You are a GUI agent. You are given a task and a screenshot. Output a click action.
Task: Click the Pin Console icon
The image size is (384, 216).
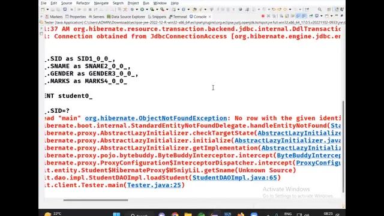[311, 16]
